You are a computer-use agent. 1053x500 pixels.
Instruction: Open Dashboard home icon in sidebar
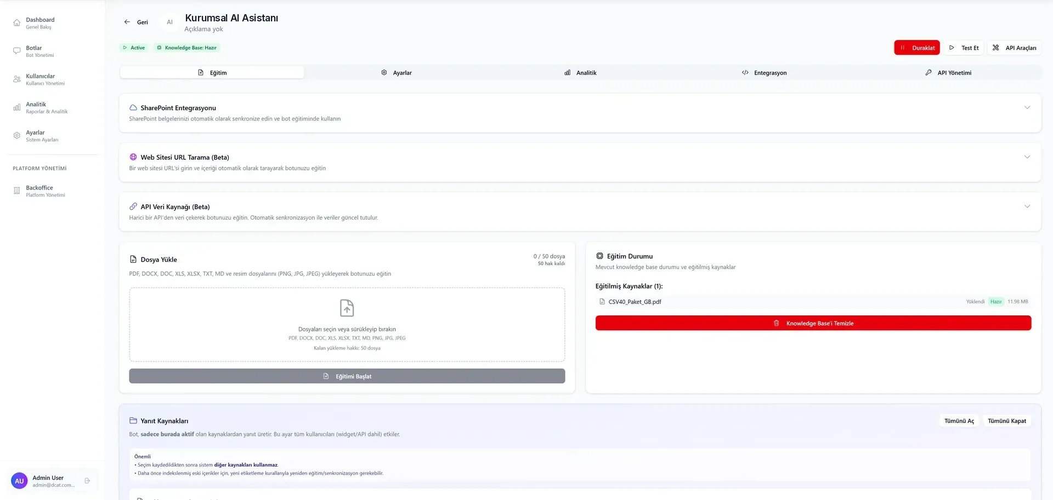[x=17, y=23]
